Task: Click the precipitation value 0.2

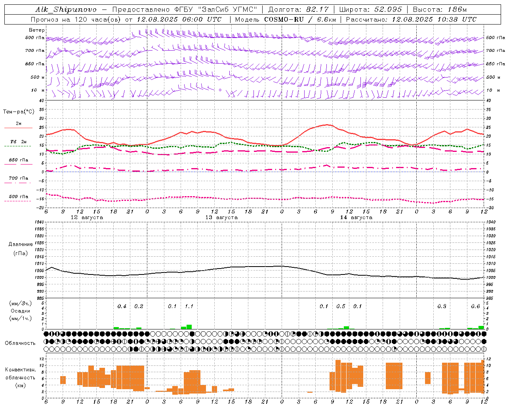Action: pyautogui.click(x=139, y=306)
